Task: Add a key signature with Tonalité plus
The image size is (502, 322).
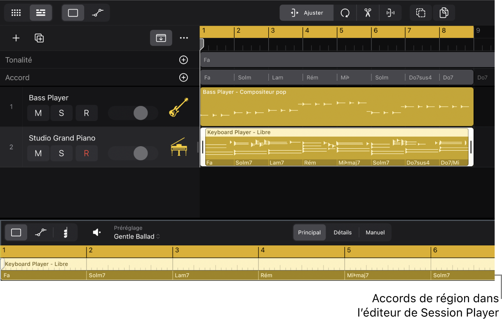Action: (x=183, y=60)
